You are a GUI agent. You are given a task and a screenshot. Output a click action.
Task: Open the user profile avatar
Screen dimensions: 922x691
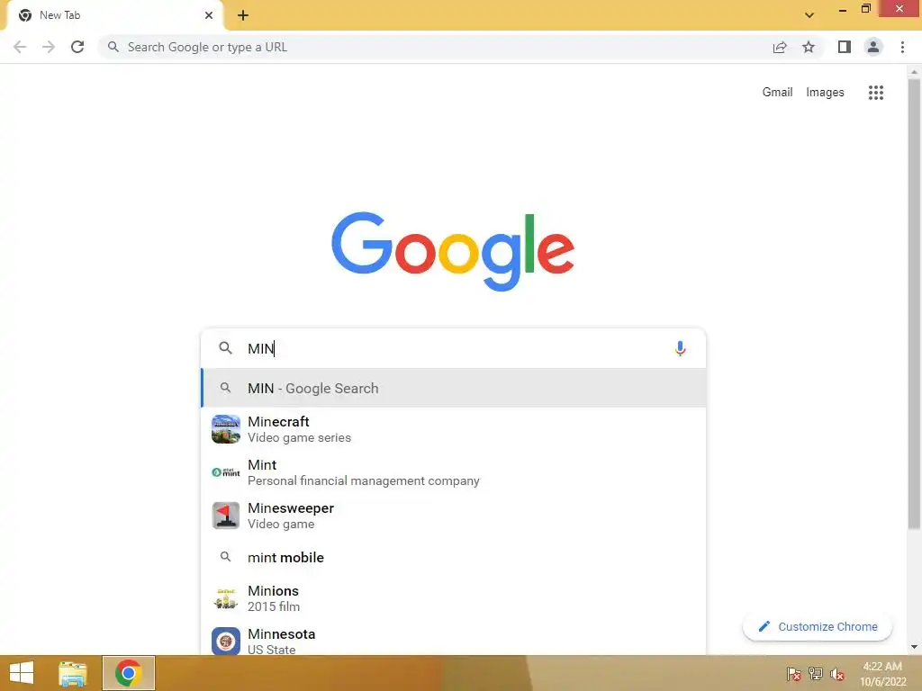pos(873,47)
